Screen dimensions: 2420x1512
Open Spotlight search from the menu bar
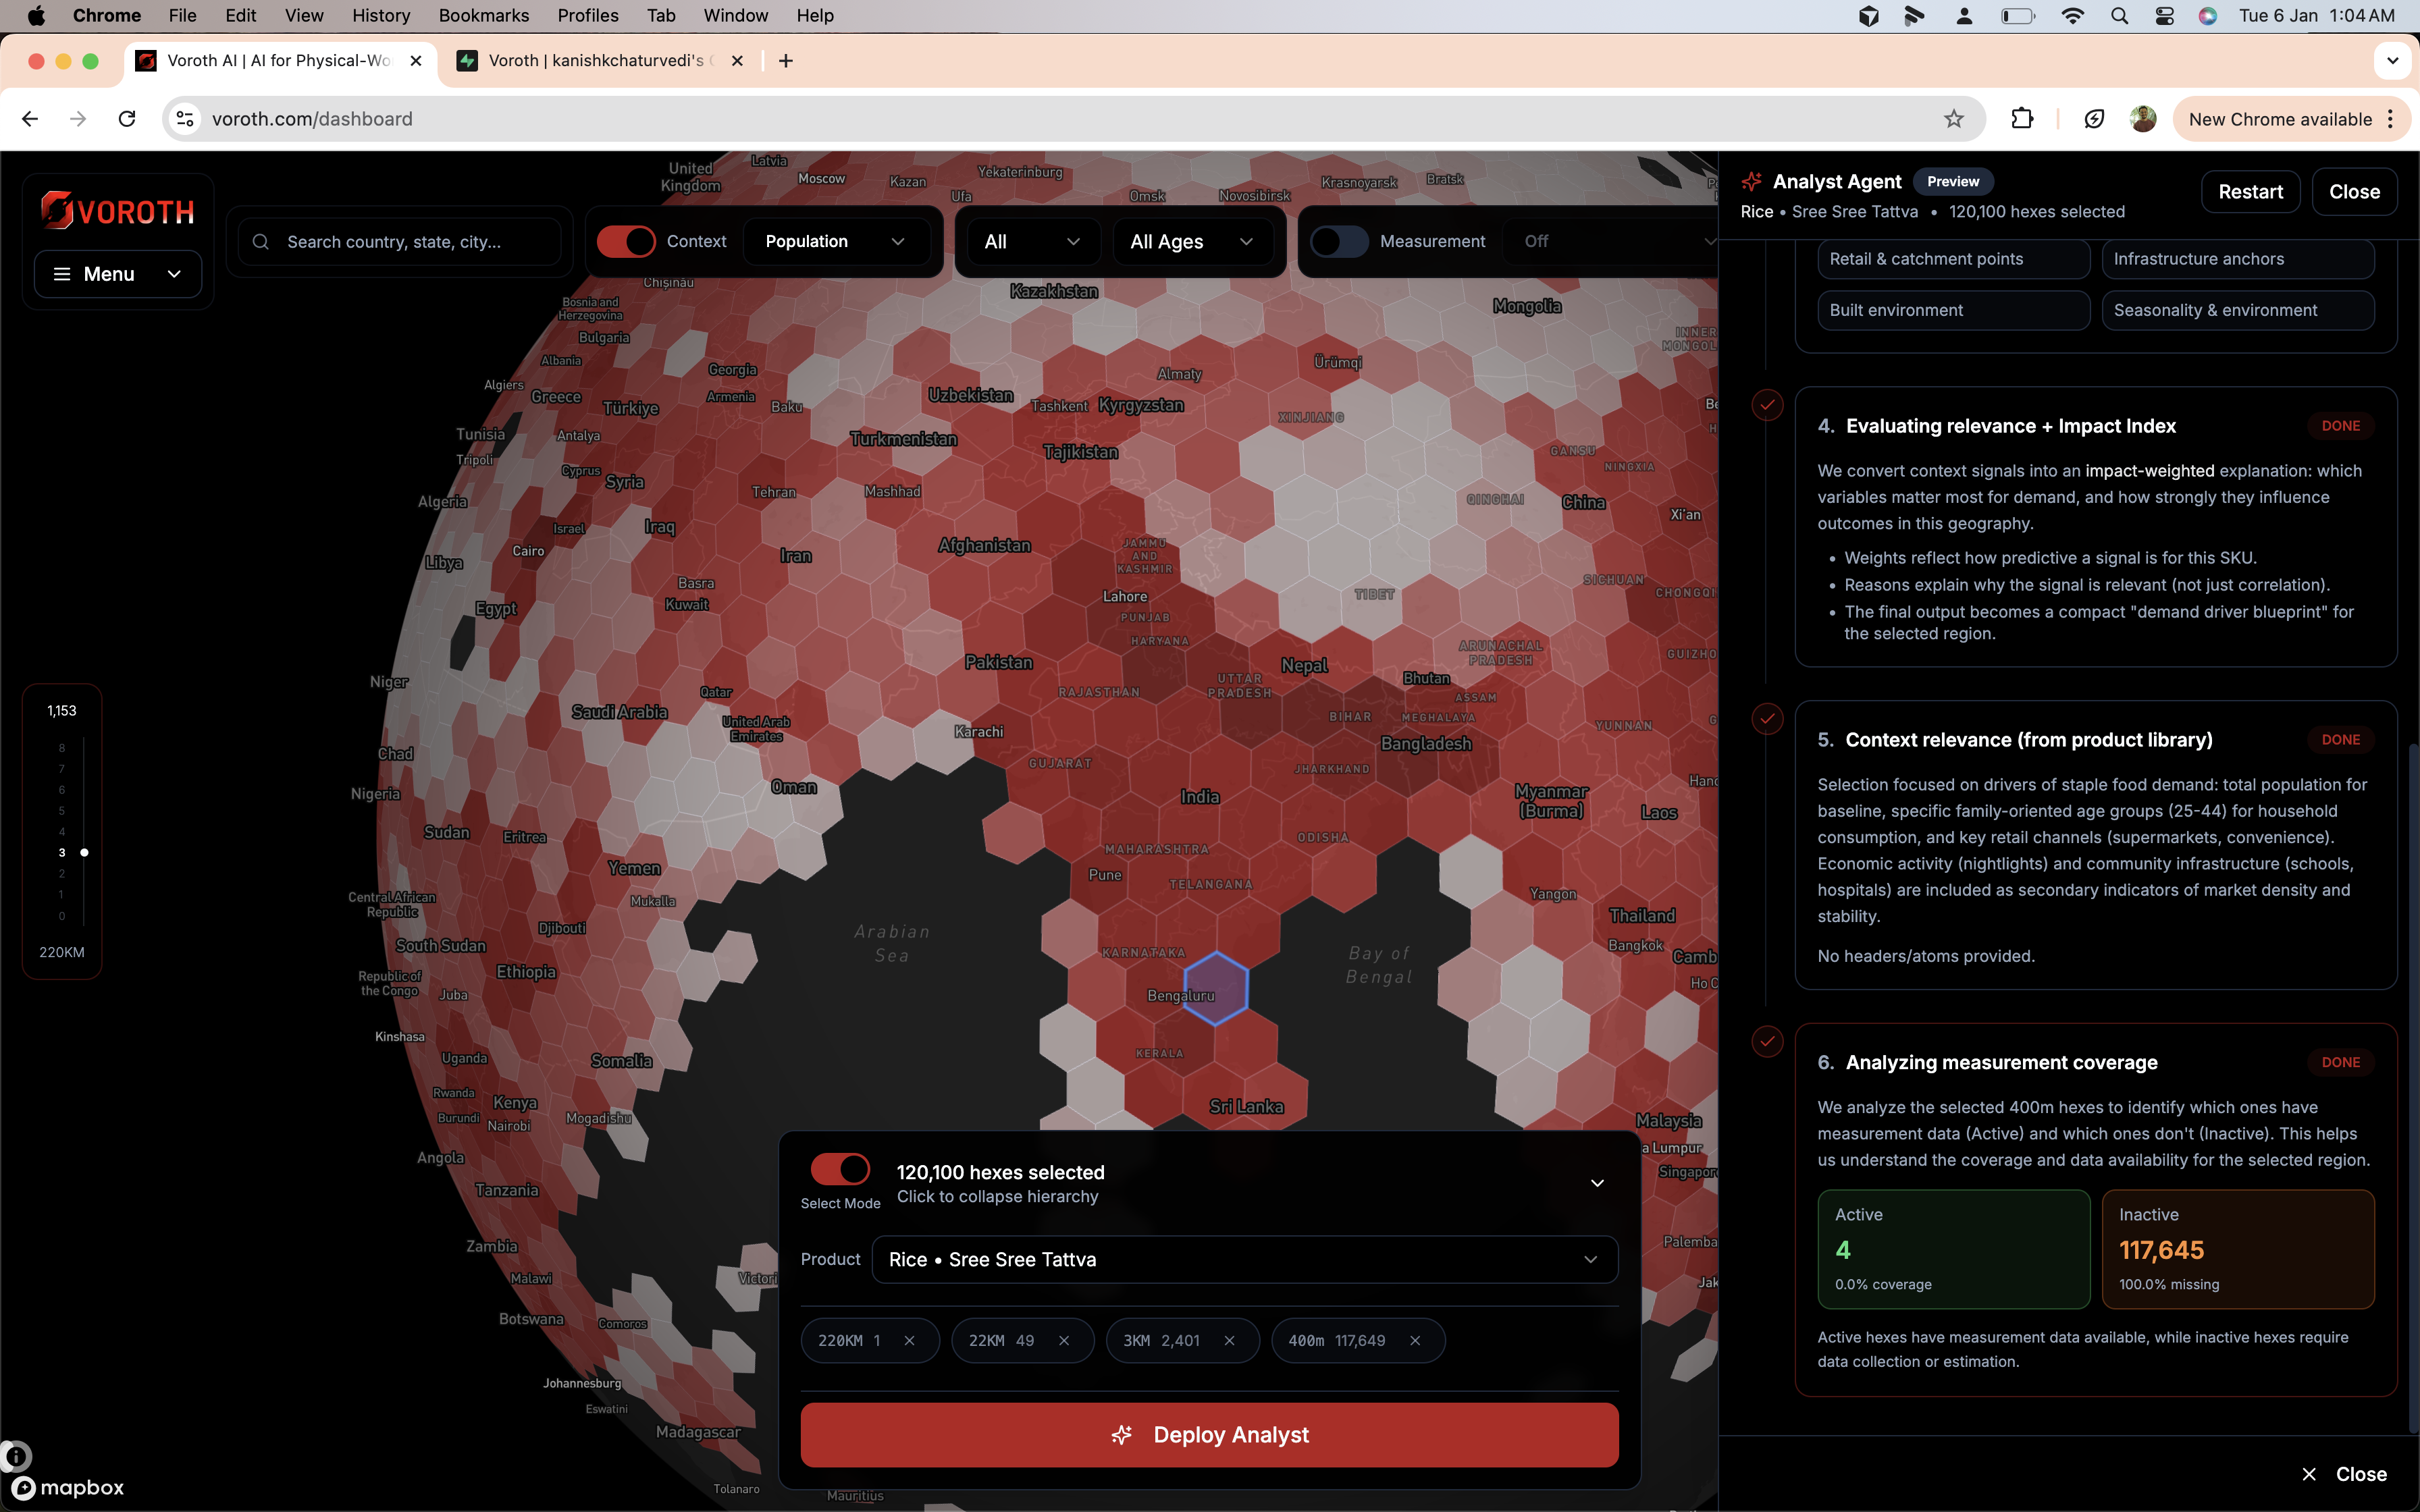(2120, 16)
